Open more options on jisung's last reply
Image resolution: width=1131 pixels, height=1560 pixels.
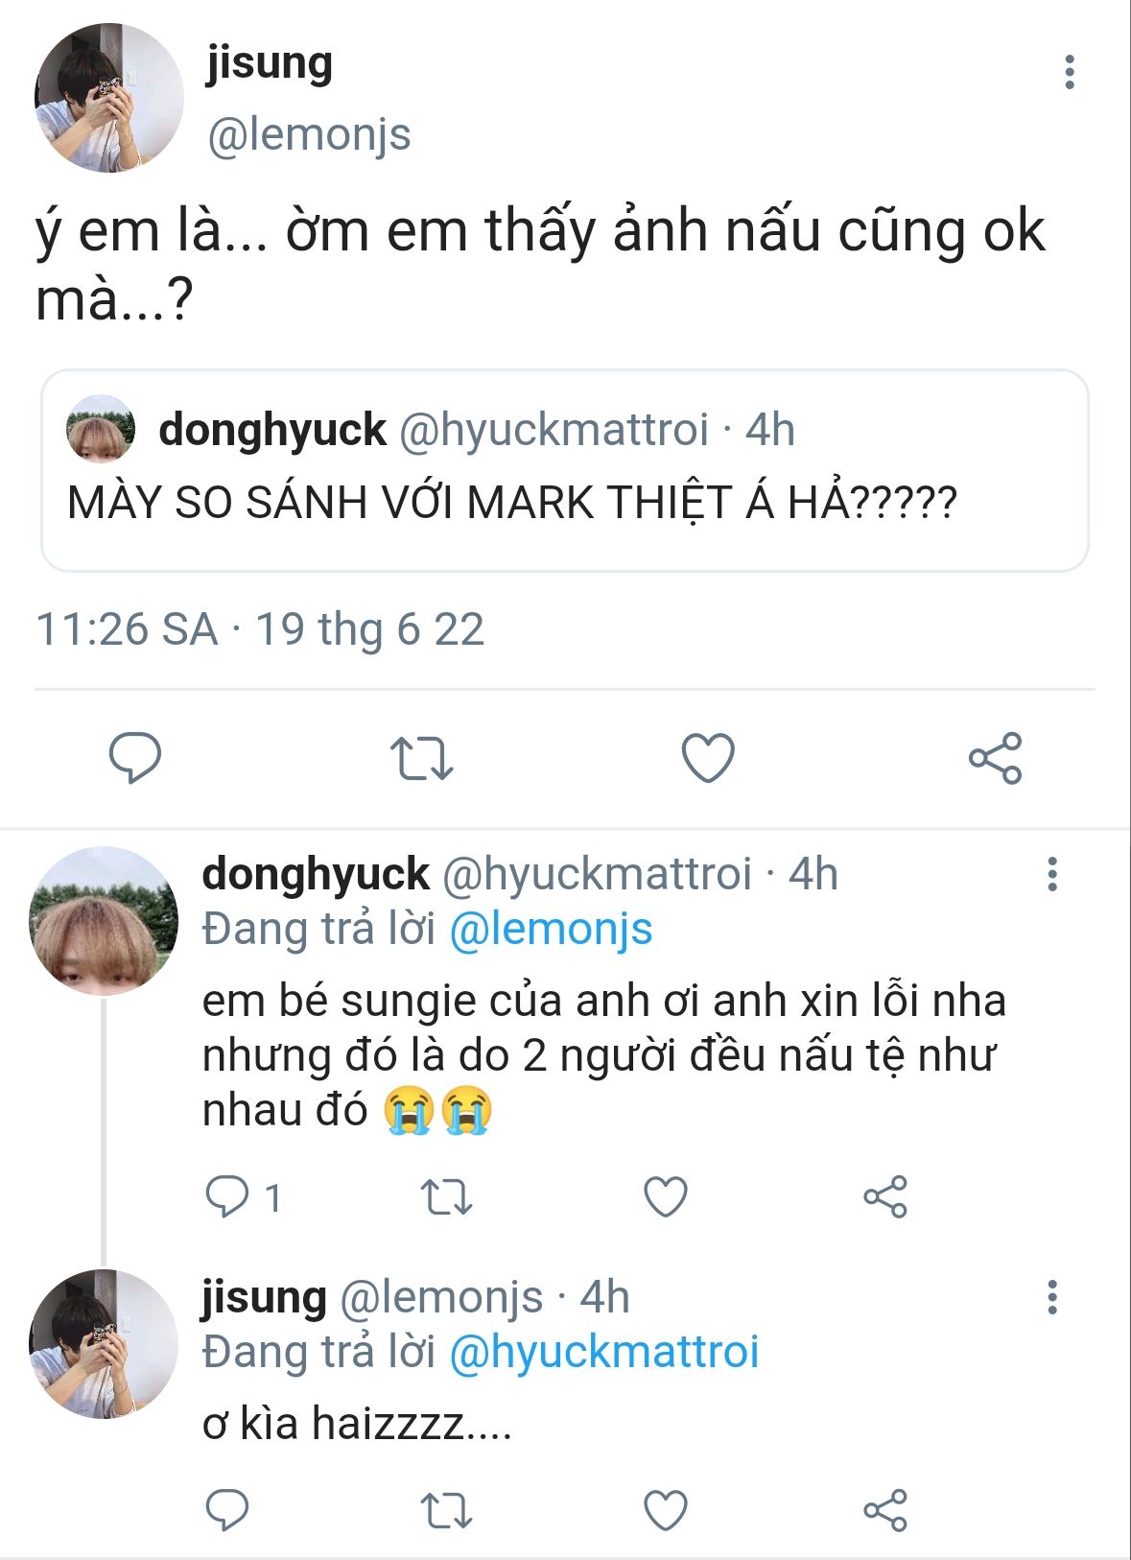click(1052, 1297)
